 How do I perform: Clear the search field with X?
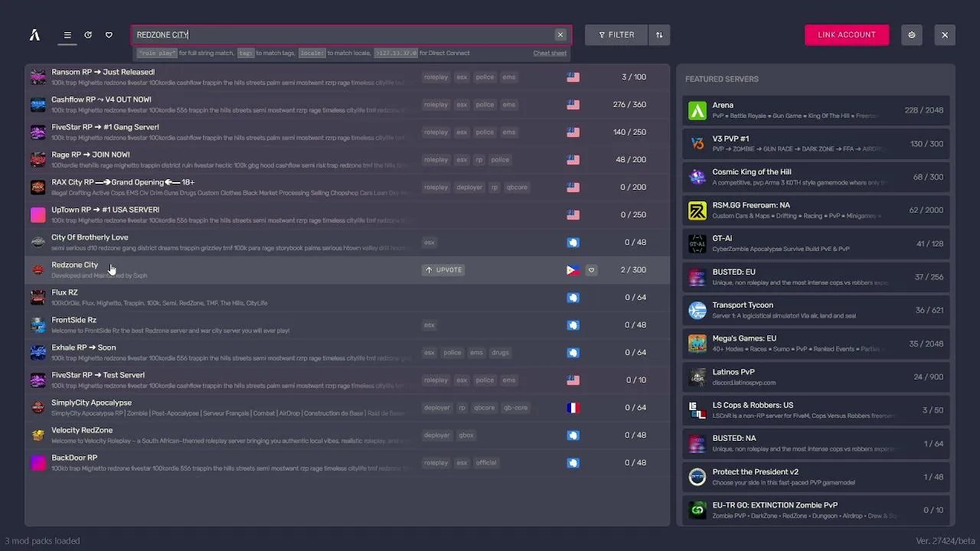(x=560, y=34)
